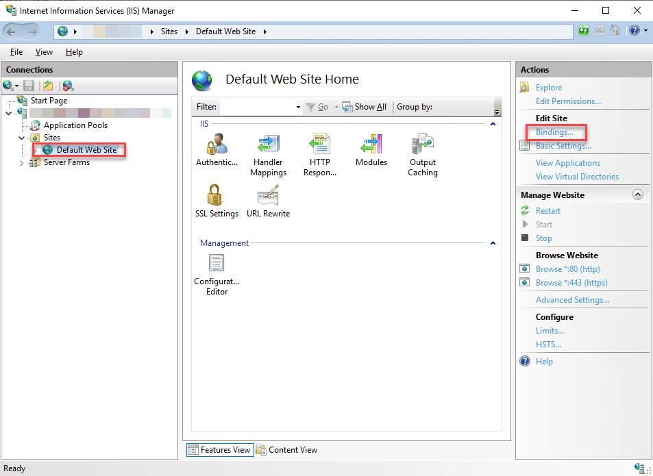Screen dimensions: 653x476
Task: Click the Delete Connection icon in Connections
Action: click(68, 86)
